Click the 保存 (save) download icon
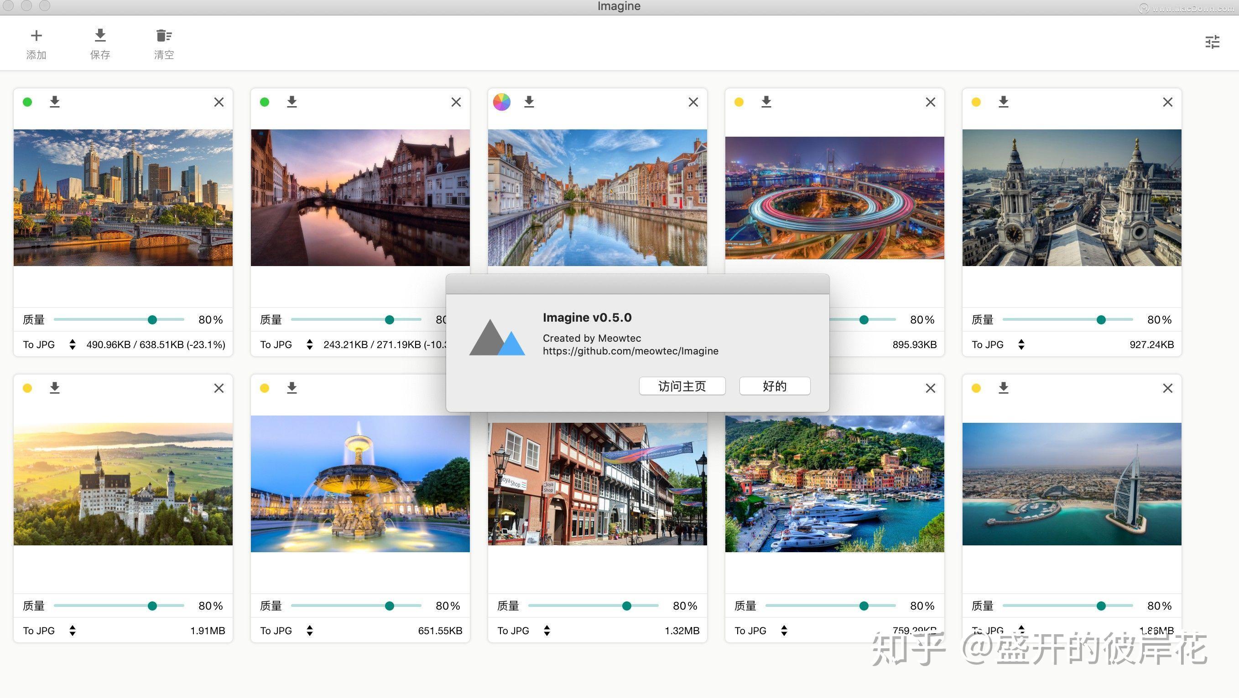The image size is (1239, 698). pos(100,35)
